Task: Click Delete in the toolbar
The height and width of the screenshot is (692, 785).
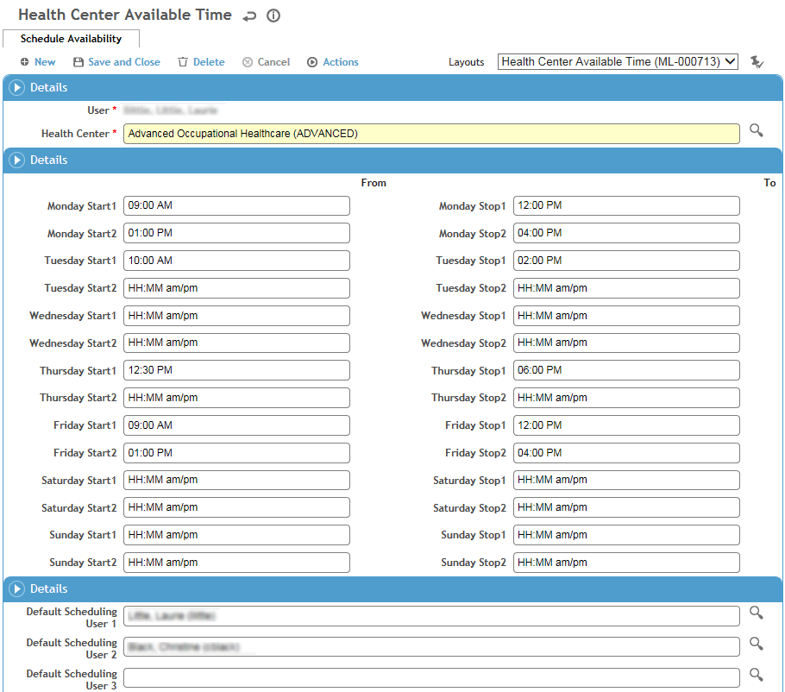Action: tap(201, 62)
